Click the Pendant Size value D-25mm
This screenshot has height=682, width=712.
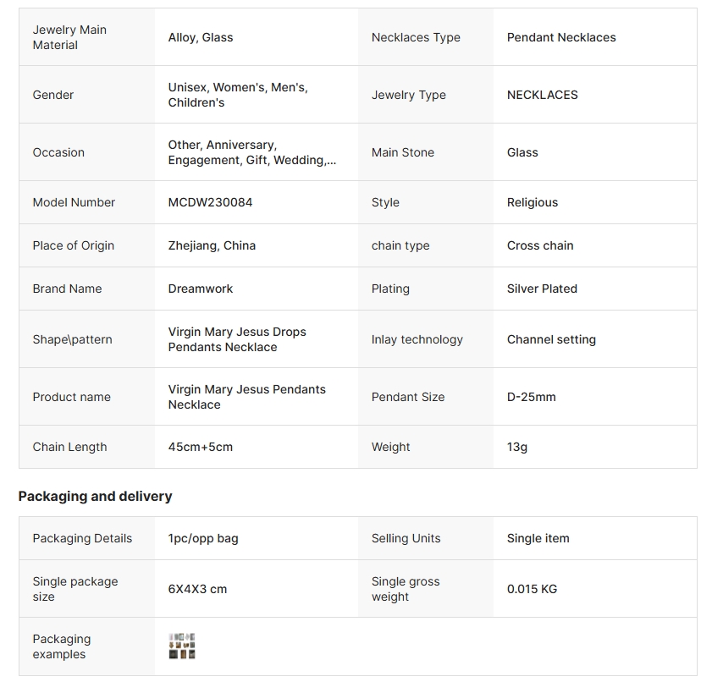532,397
